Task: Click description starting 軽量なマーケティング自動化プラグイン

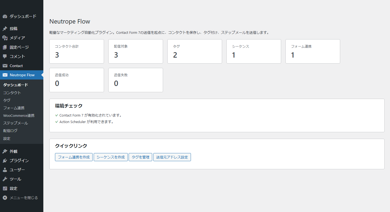Action: [x=160, y=32]
